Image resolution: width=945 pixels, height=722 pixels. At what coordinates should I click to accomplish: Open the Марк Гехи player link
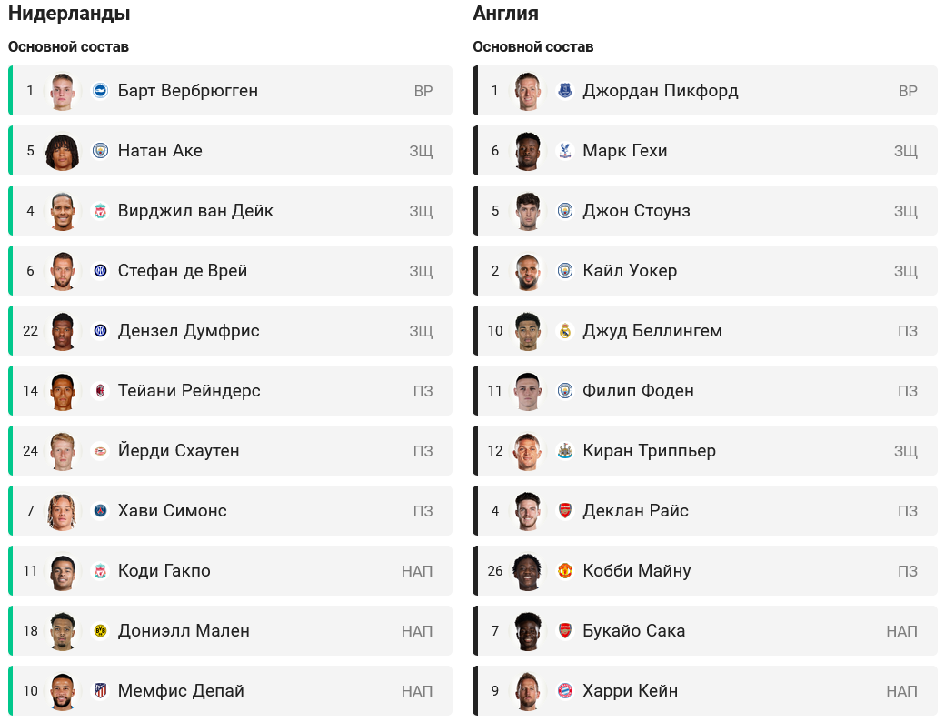click(x=624, y=151)
